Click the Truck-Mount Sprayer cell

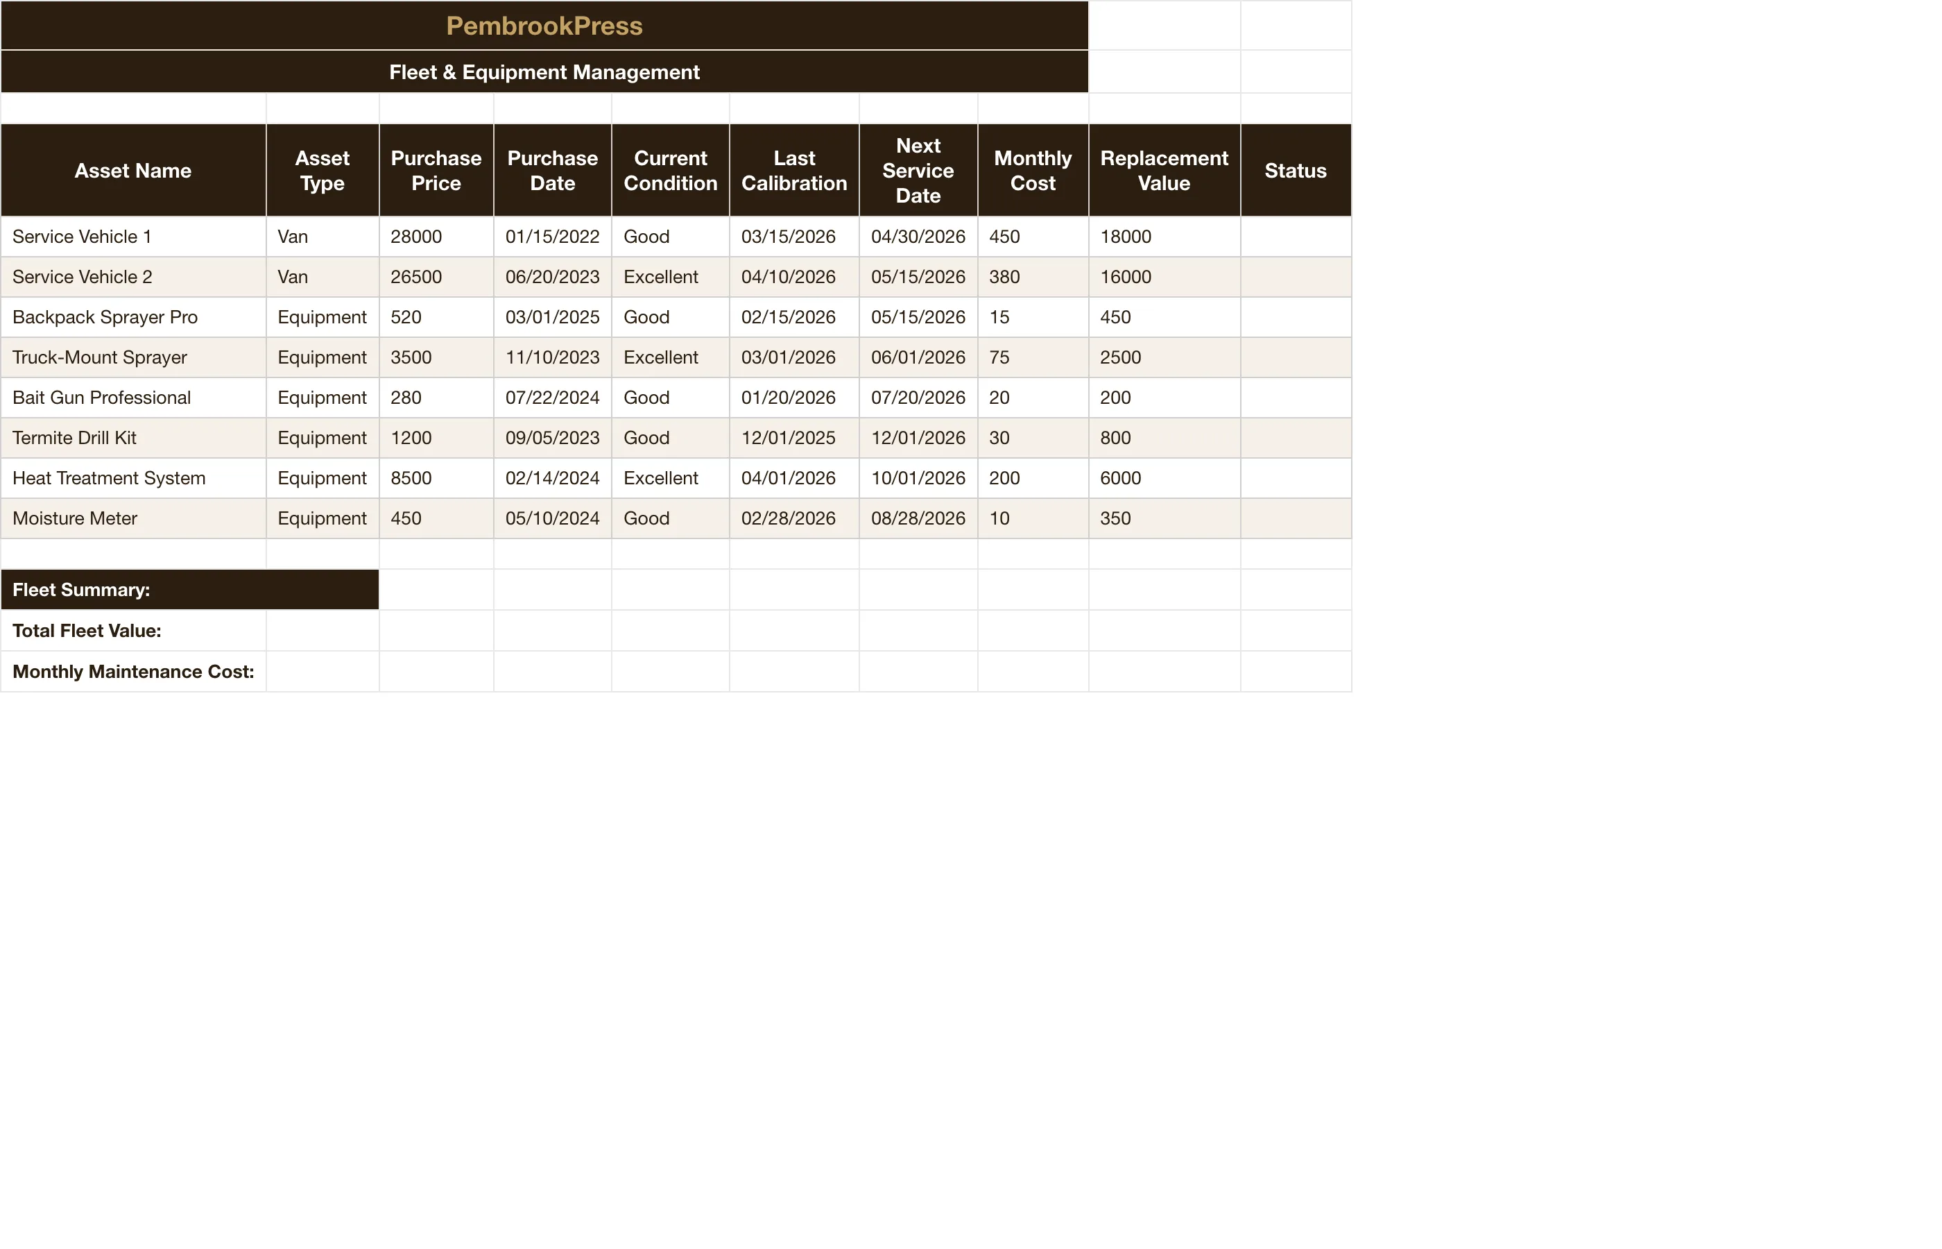coord(133,357)
